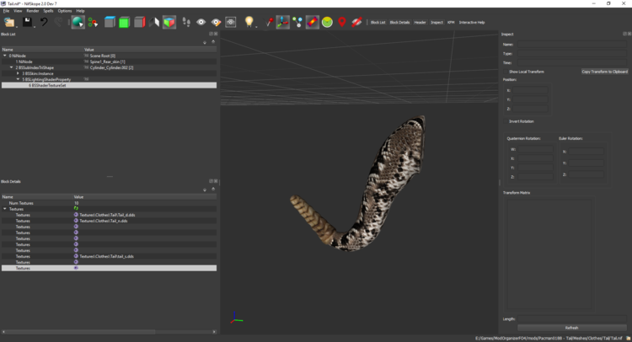The height and width of the screenshot is (342, 632).
Task: Click the save floppy disk icon
Action: click(x=27, y=22)
